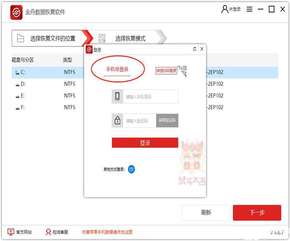Click version text V 4.6.7
Viewport: 290px width, 241px height.
[276, 232]
